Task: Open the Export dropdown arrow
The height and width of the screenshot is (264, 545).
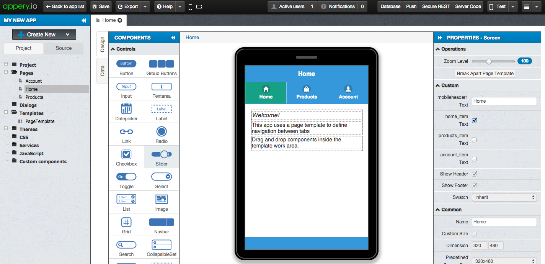Action: [145, 7]
